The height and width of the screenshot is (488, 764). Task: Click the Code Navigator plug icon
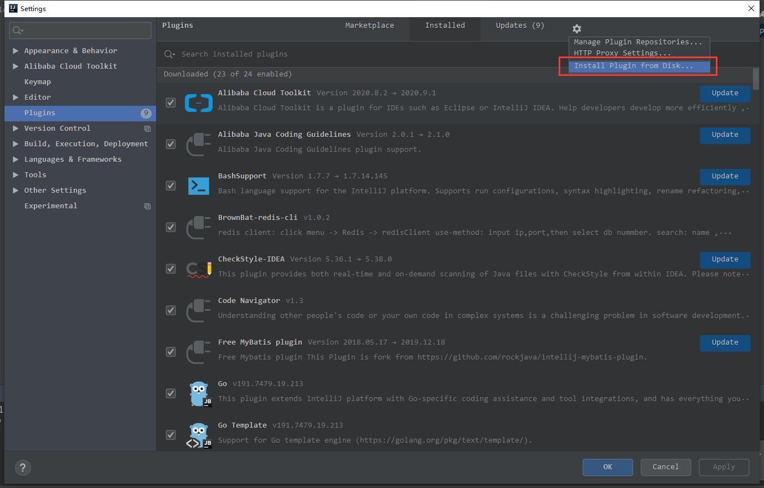(x=198, y=310)
